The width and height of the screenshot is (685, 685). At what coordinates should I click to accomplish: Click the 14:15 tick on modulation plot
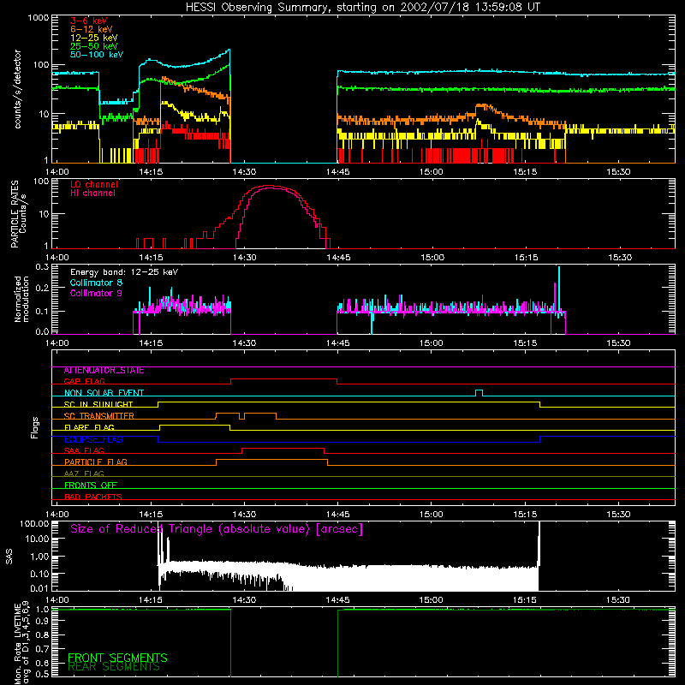(151, 343)
